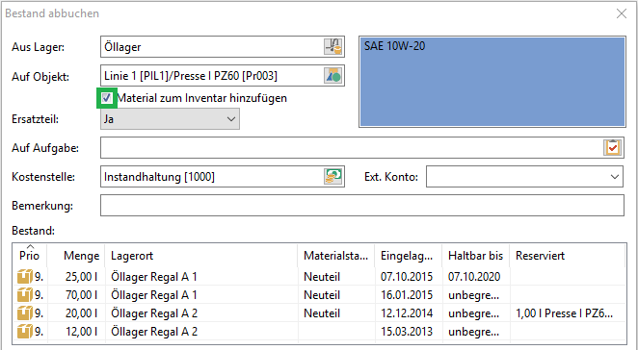Click into the Bemerkung input field
This screenshot has width=638, height=350.
coord(362,206)
